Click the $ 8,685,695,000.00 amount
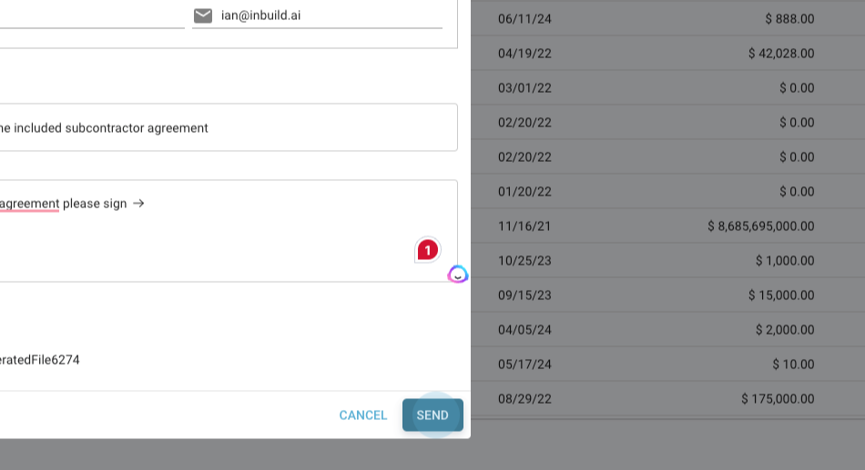865x470 pixels. coord(761,226)
